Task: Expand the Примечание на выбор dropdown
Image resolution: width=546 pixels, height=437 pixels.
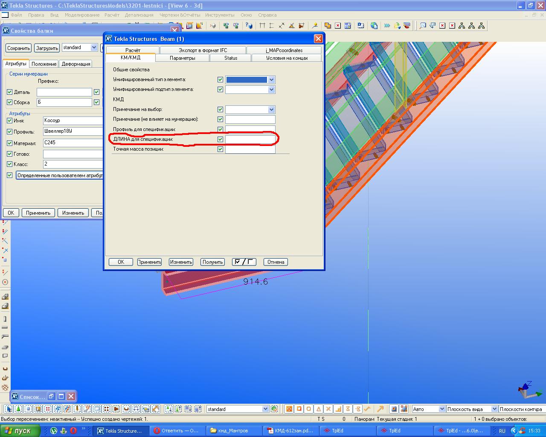Action: tap(271, 110)
